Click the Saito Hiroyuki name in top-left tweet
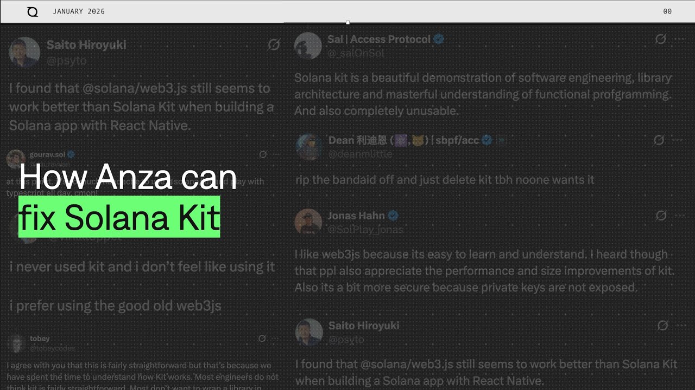Image resolution: width=695 pixels, height=390 pixels. [x=86, y=44]
